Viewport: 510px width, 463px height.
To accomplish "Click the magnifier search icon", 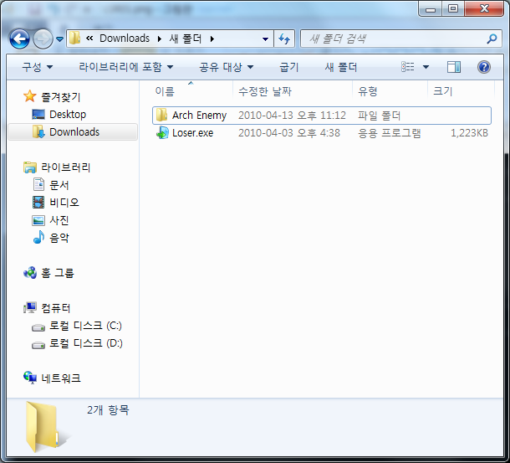I will [x=492, y=39].
